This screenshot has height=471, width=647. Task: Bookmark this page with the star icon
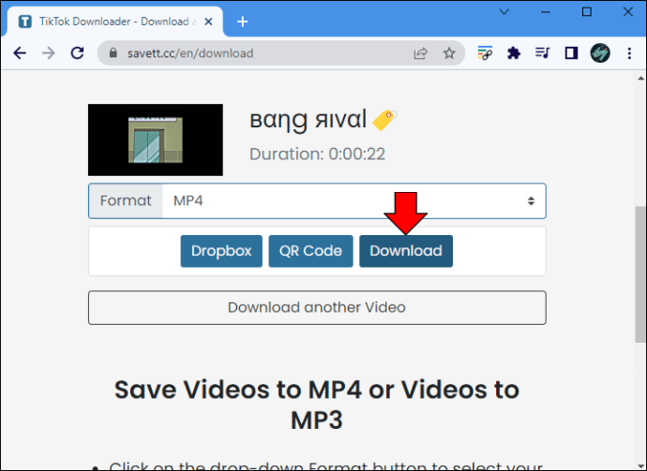coord(449,53)
